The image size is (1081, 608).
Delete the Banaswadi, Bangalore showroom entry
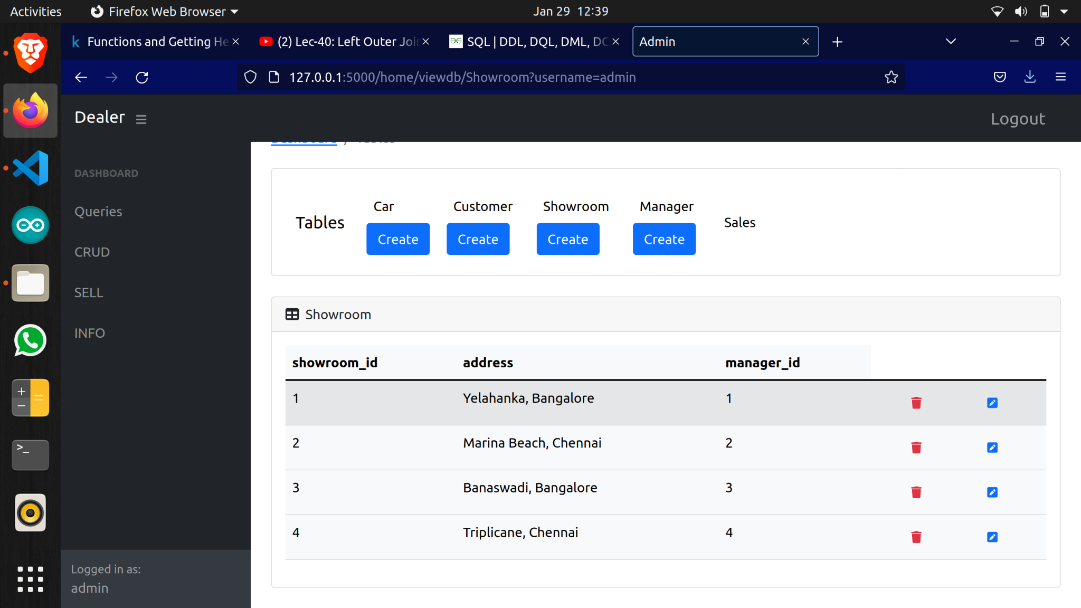pos(916,492)
